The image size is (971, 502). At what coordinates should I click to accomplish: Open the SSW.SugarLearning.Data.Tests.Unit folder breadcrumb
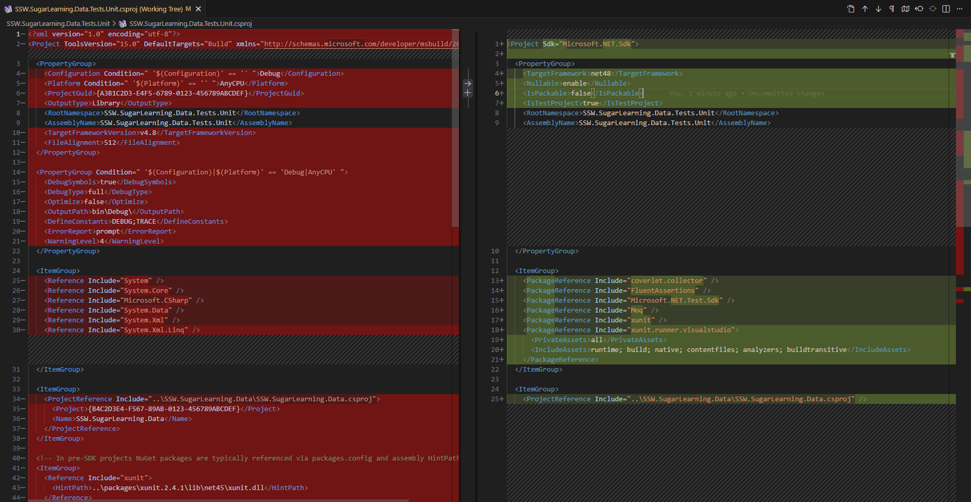(58, 23)
